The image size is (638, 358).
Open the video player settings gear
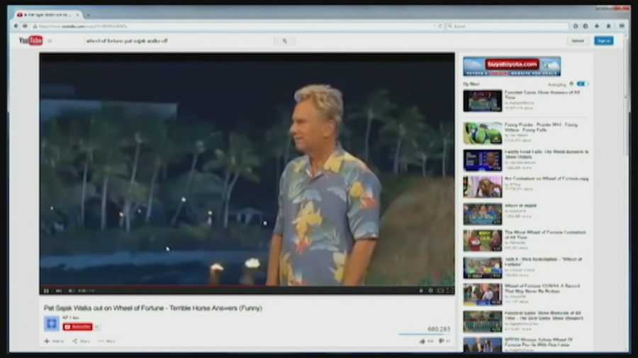pyautogui.click(x=431, y=291)
